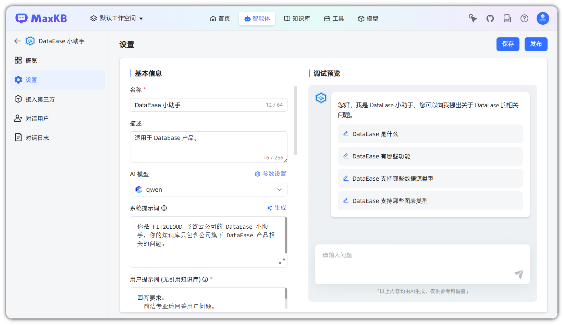564x325 pixels.
Task: Select the 智能体 tab
Action: pos(257,19)
